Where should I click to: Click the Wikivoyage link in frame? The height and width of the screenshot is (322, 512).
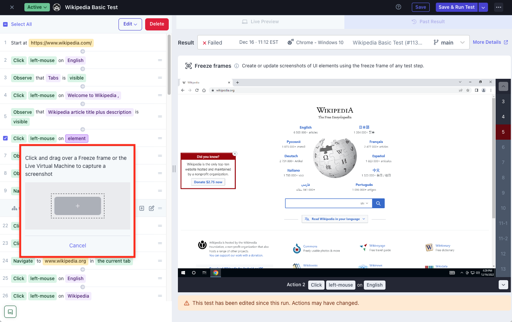[x=377, y=246]
